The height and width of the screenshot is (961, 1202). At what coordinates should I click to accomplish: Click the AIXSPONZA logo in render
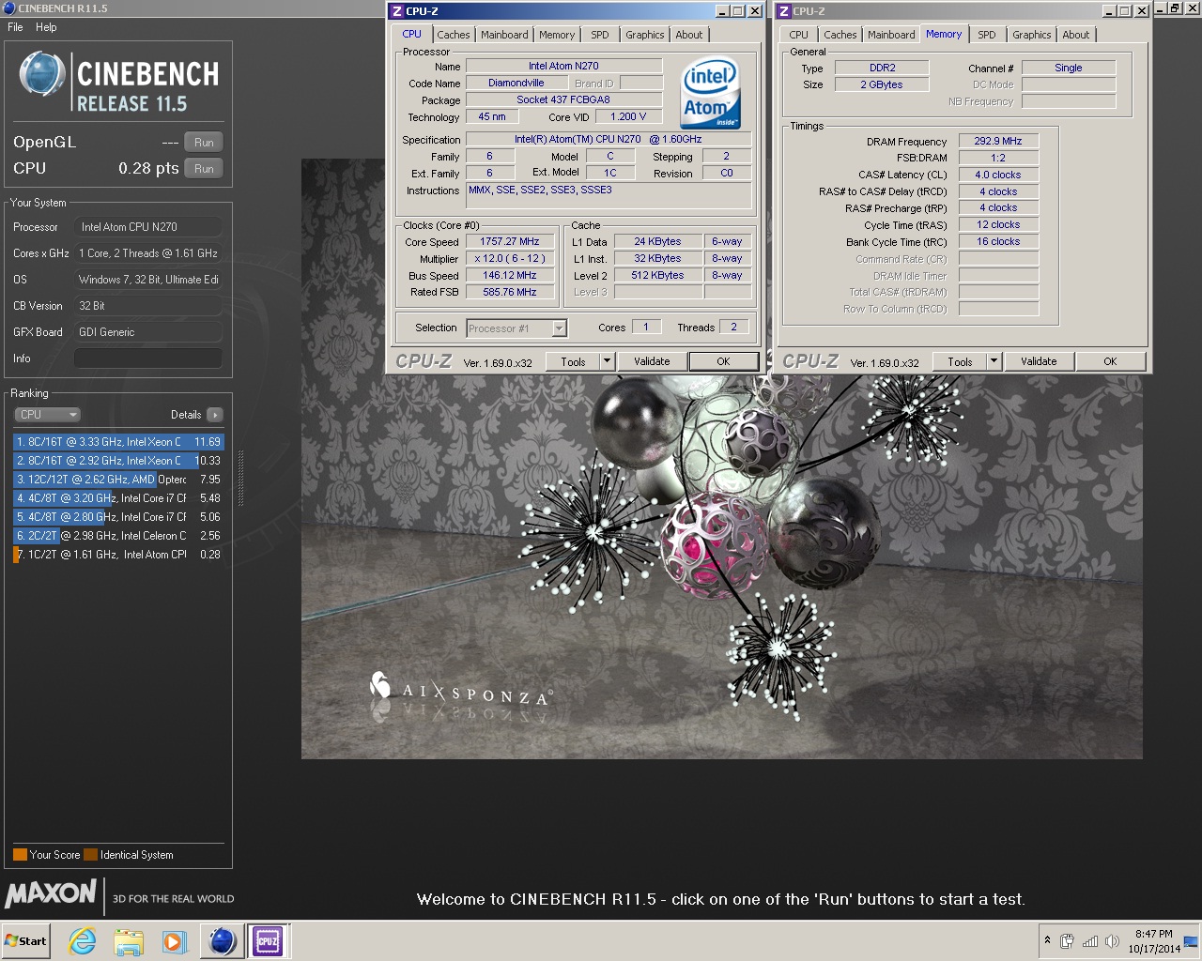(x=460, y=693)
